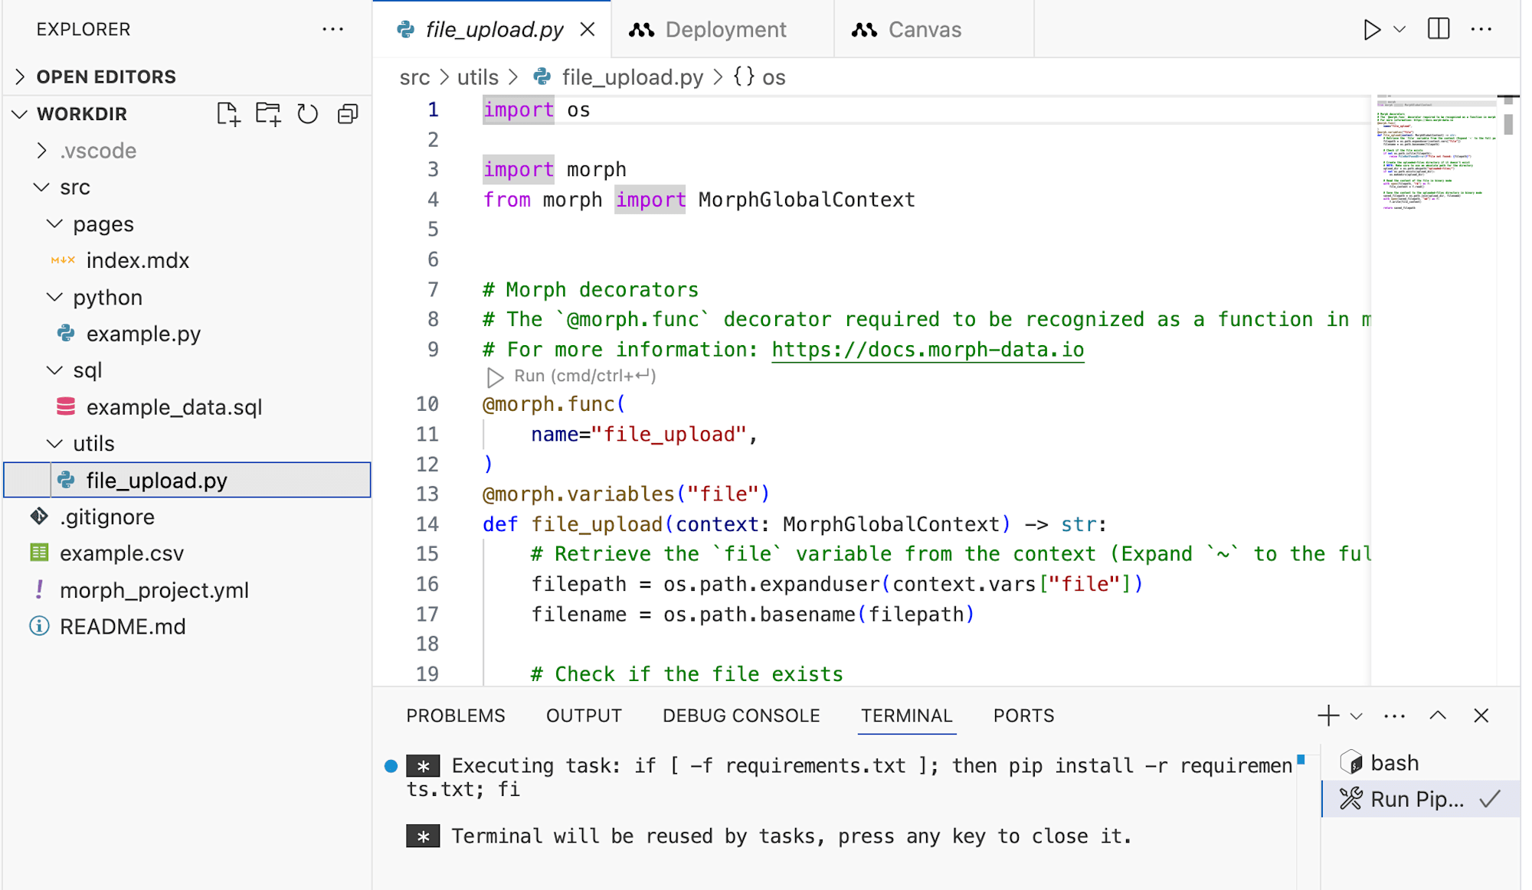Close the terminal panel

[x=1481, y=716]
